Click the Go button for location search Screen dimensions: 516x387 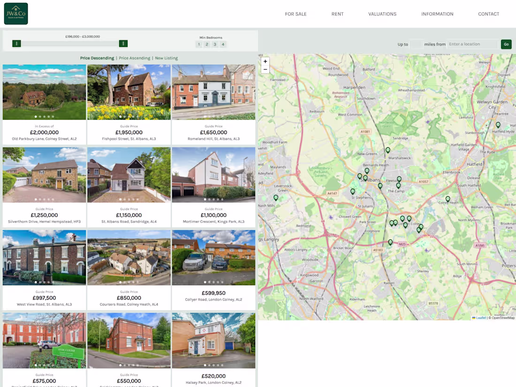click(506, 44)
